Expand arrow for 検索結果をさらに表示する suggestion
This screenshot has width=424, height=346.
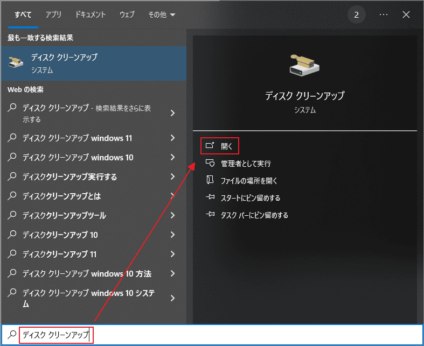point(173,113)
